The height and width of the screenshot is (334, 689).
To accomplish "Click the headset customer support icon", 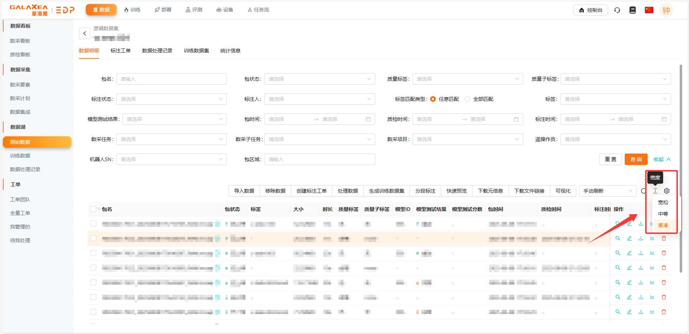I will 617,10.
